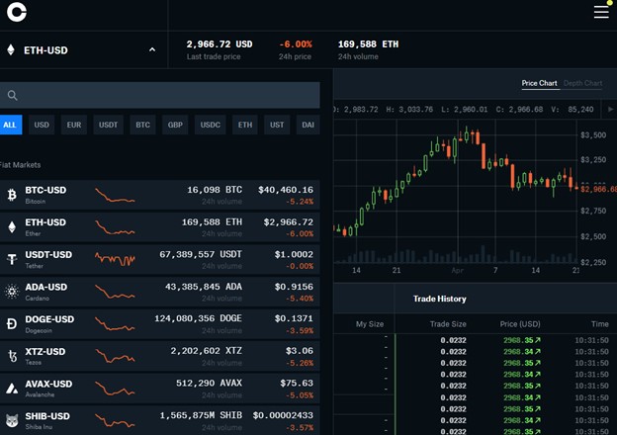Filter markets by BTC
The height and width of the screenshot is (435, 617).
coord(142,125)
